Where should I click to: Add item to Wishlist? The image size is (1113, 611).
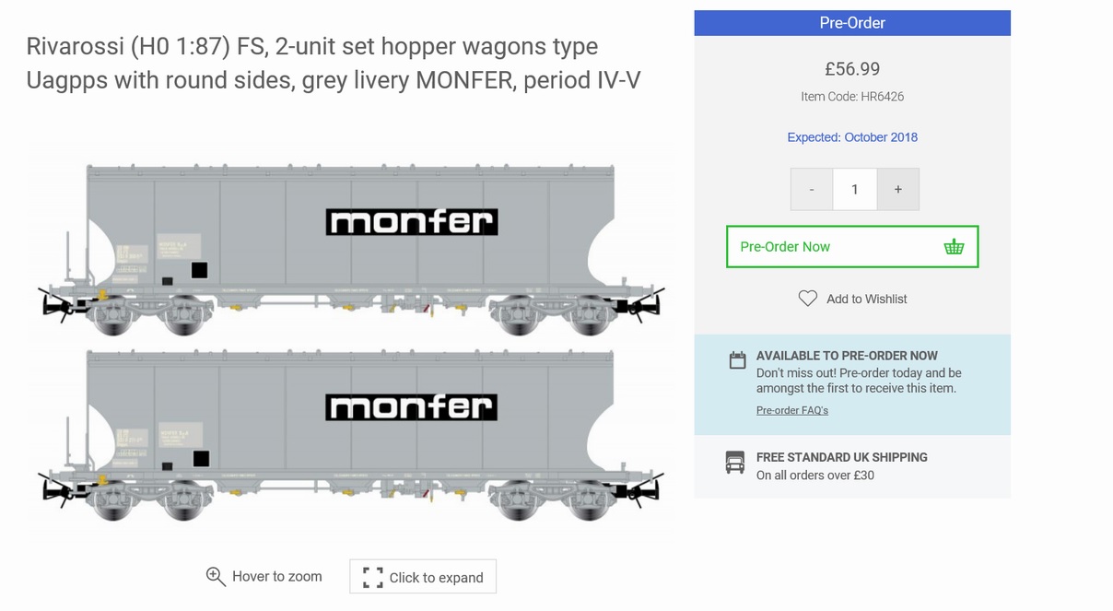pos(866,299)
